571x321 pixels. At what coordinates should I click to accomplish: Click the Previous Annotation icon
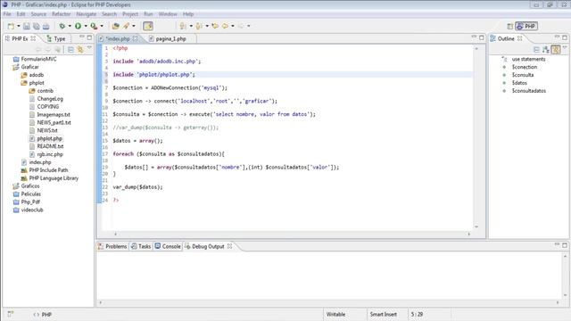click(x=199, y=26)
